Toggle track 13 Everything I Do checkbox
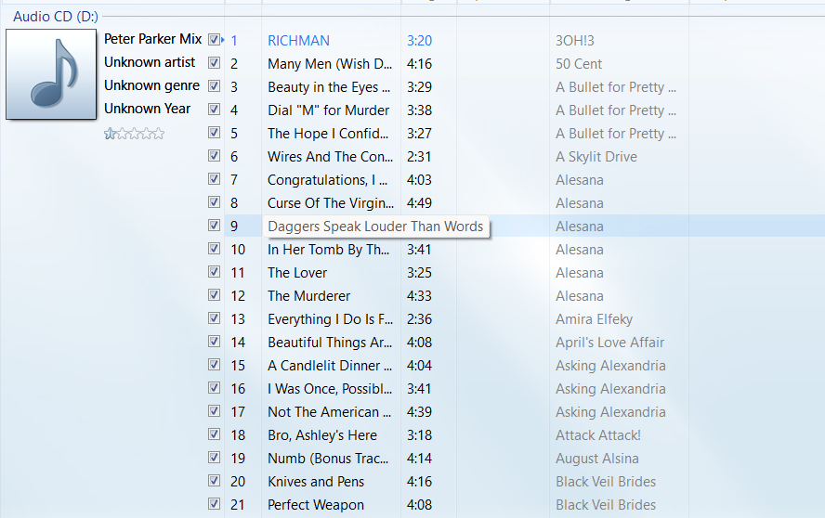This screenshot has height=518, width=825. pyautogui.click(x=214, y=317)
